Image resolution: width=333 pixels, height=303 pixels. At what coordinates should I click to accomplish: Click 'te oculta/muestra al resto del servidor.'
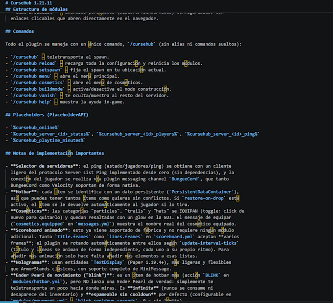[x=117, y=96]
